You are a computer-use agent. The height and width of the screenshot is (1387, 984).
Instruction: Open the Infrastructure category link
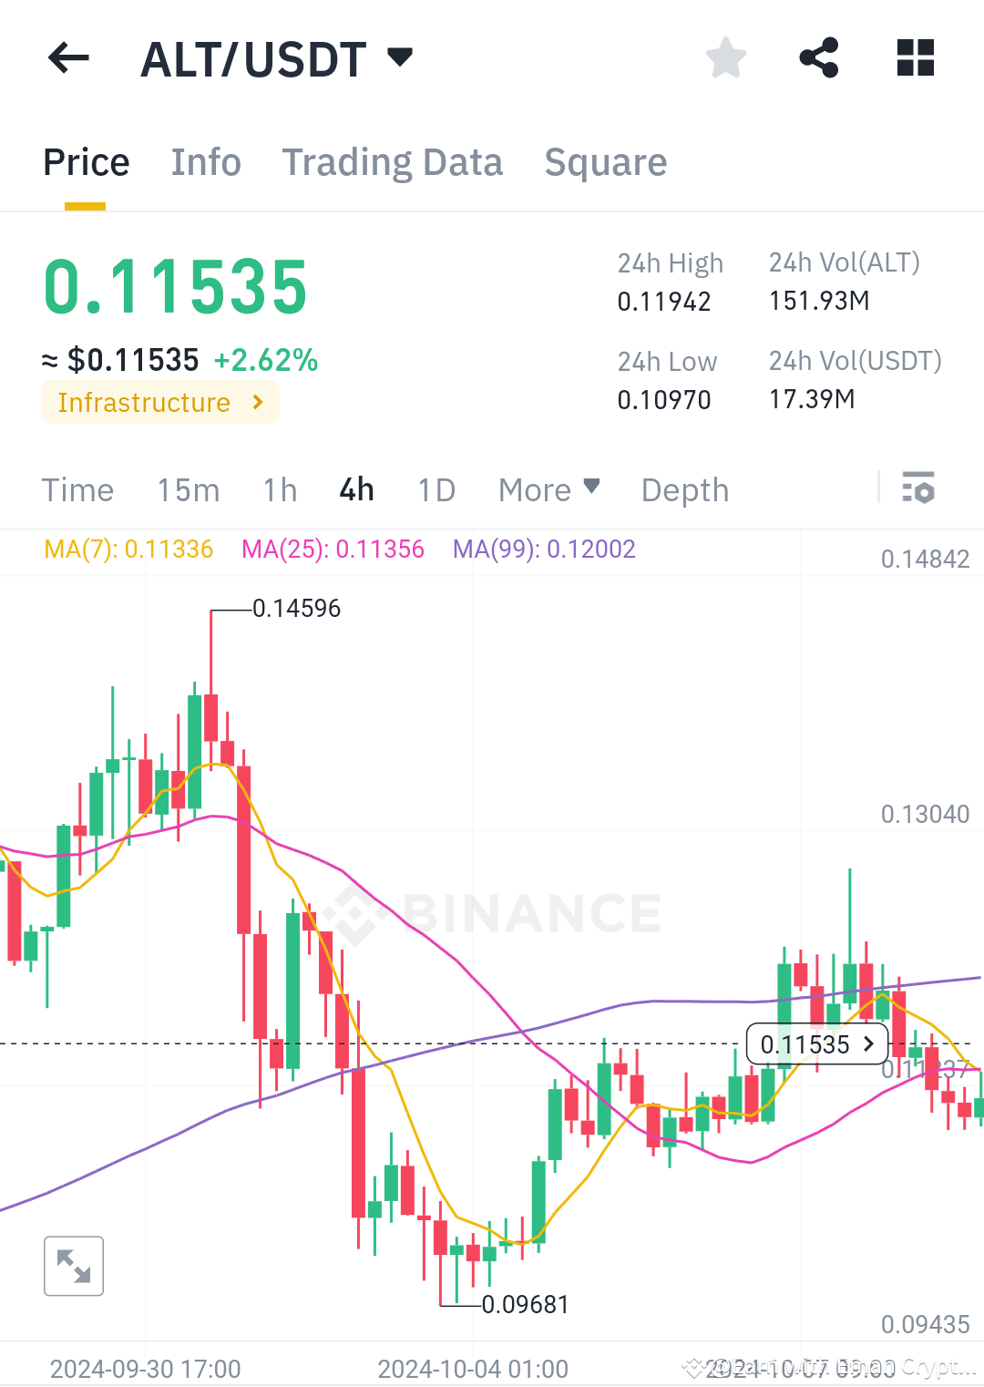(x=159, y=402)
